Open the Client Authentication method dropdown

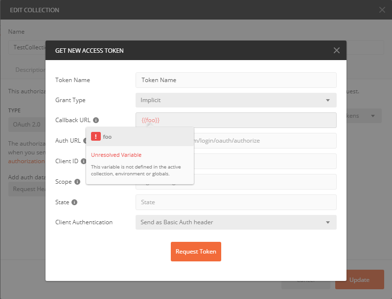click(x=235, y=222)
